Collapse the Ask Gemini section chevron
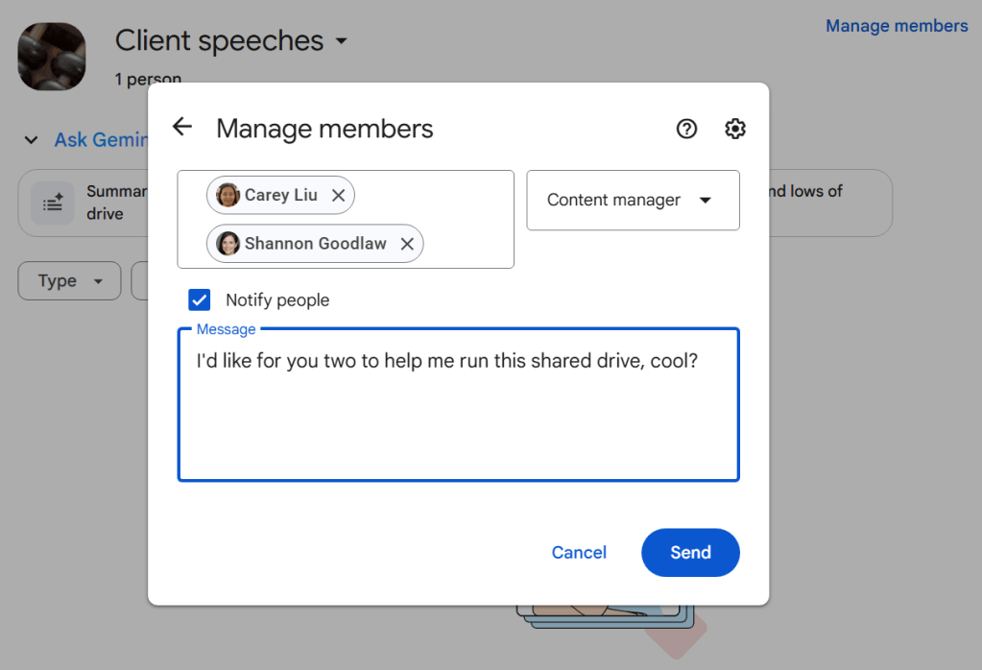 click(x=29, y=139)
